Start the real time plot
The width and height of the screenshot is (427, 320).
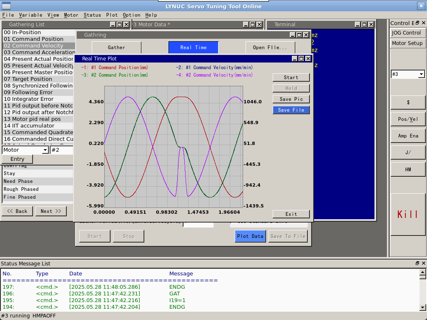tap(291, 77)
